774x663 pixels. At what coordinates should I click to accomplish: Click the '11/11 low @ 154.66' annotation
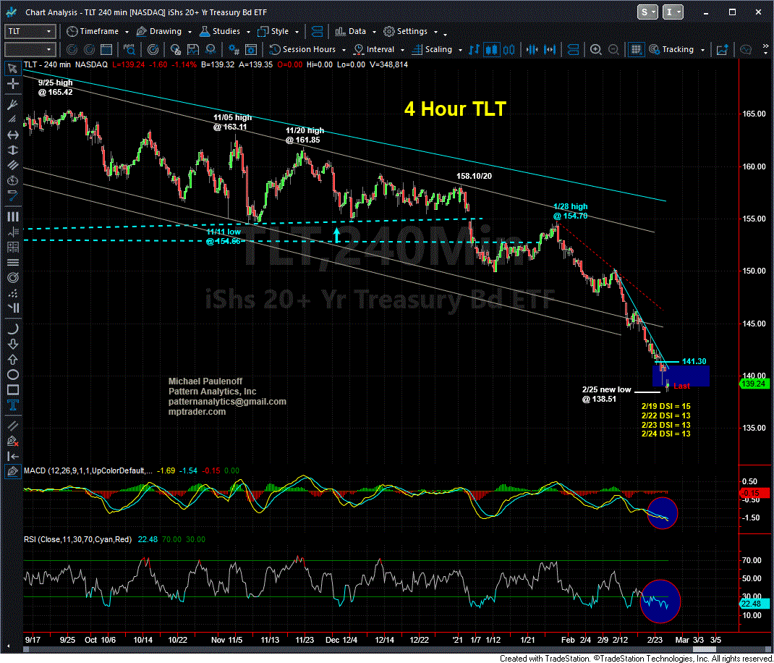(x=224, y=237)
